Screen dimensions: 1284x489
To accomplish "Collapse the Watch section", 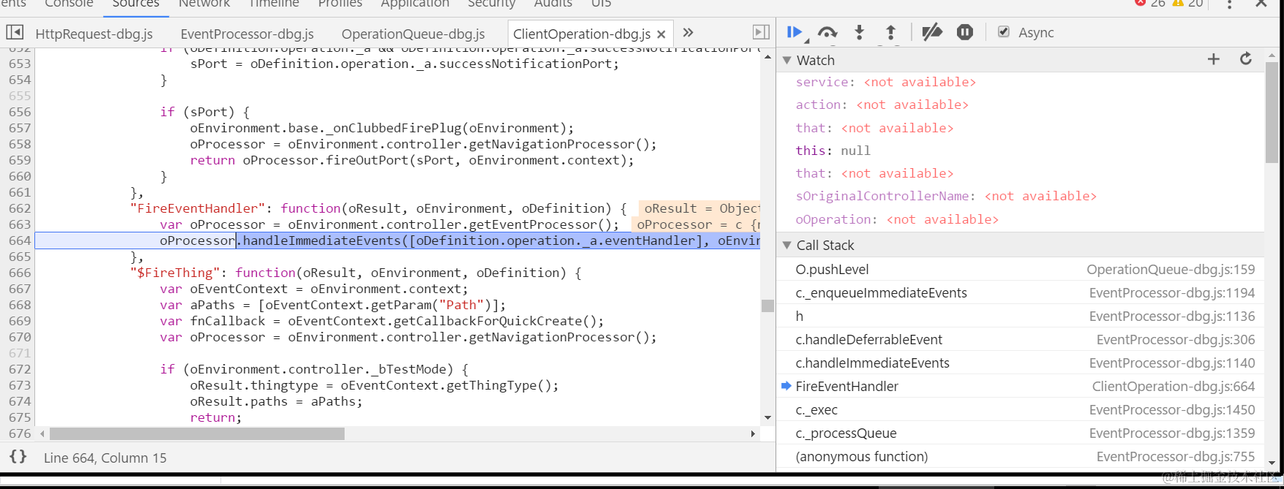I will pyautogui.click(x=787, y=60).
